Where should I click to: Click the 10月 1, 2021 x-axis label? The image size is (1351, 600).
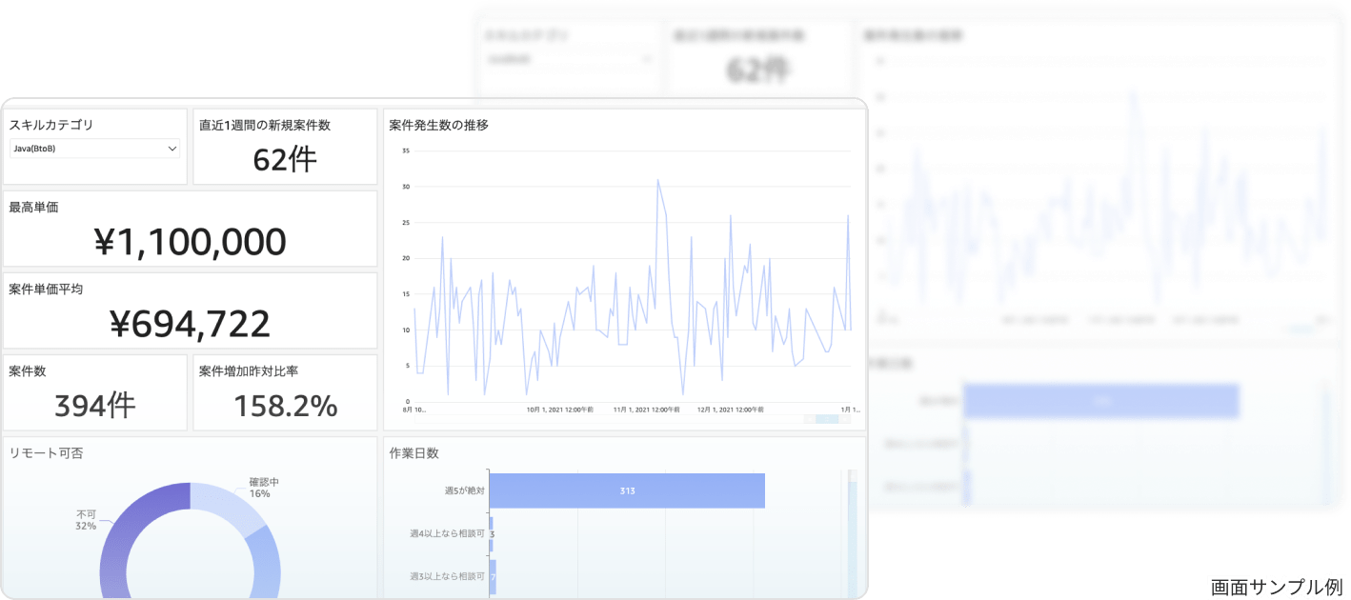click(x=560, y=410)
